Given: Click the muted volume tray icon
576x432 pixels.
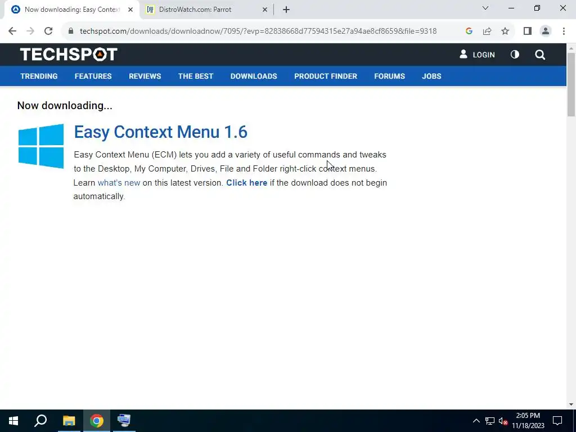Looking at the screenshot, I should click(x=503, y=421).
